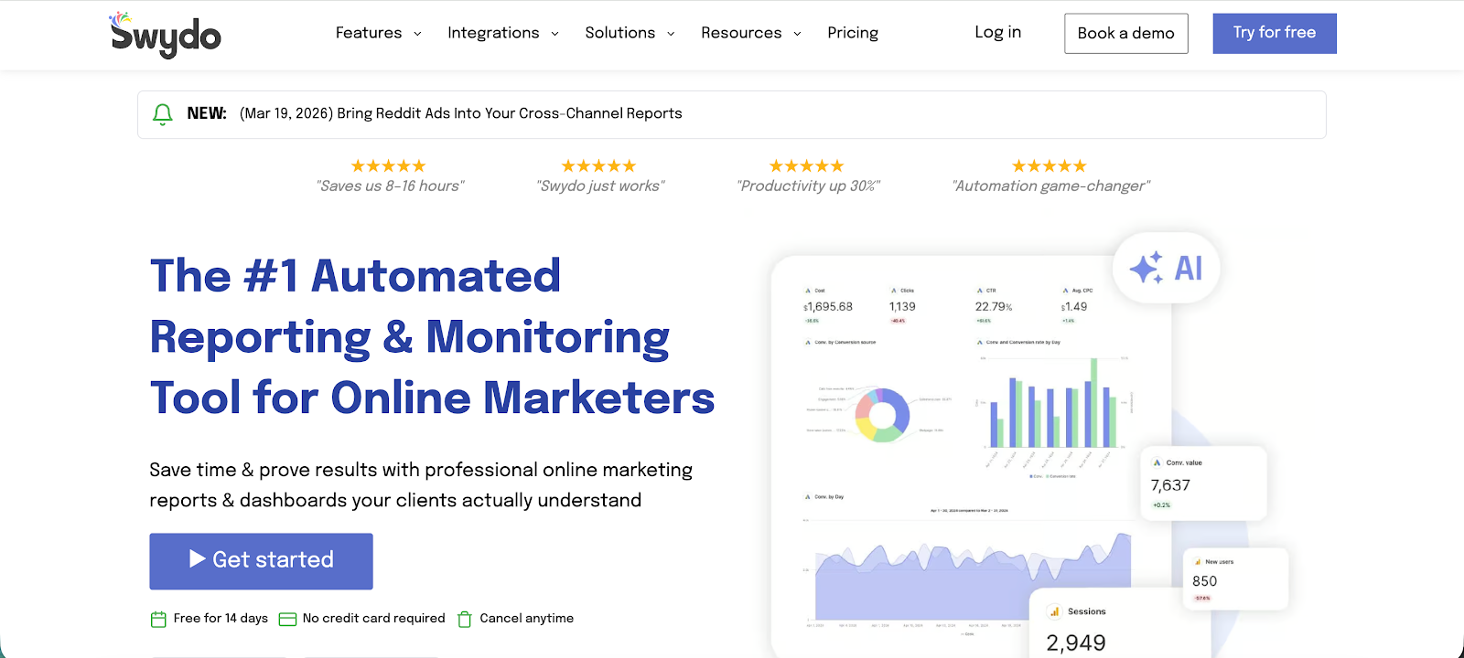Click the Google Ads icon beside Conv. value
Screen dimensions: 1464x658
1157,462
